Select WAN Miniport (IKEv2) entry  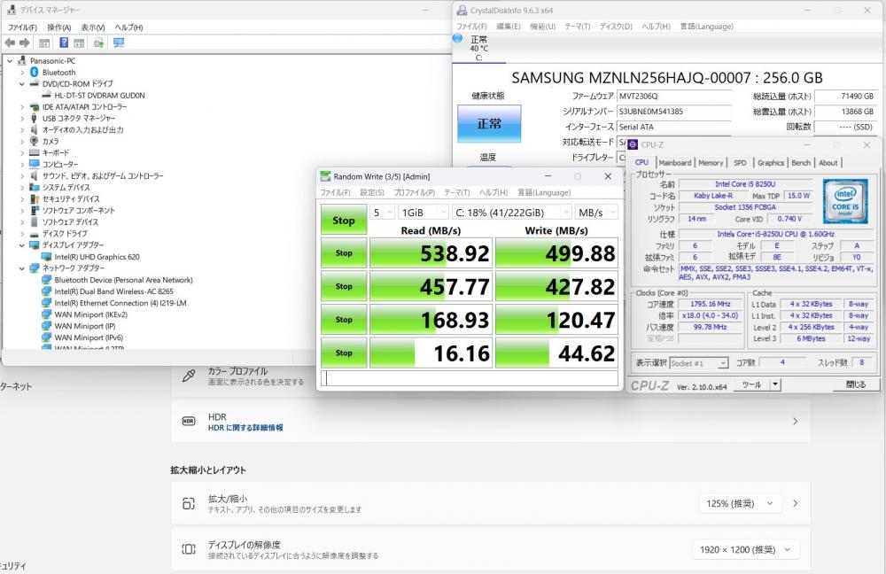(x=90, y=314)
